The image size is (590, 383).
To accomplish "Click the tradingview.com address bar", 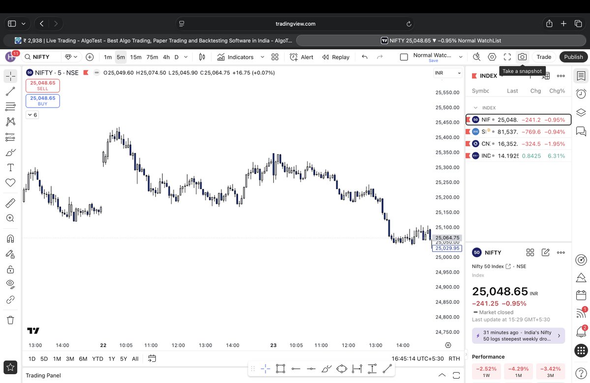I will (x=295, y=24).
